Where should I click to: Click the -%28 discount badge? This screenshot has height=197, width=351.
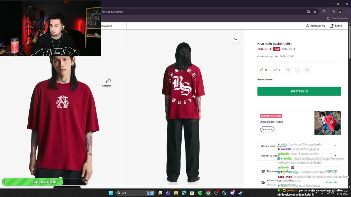[x=277, y=49]
